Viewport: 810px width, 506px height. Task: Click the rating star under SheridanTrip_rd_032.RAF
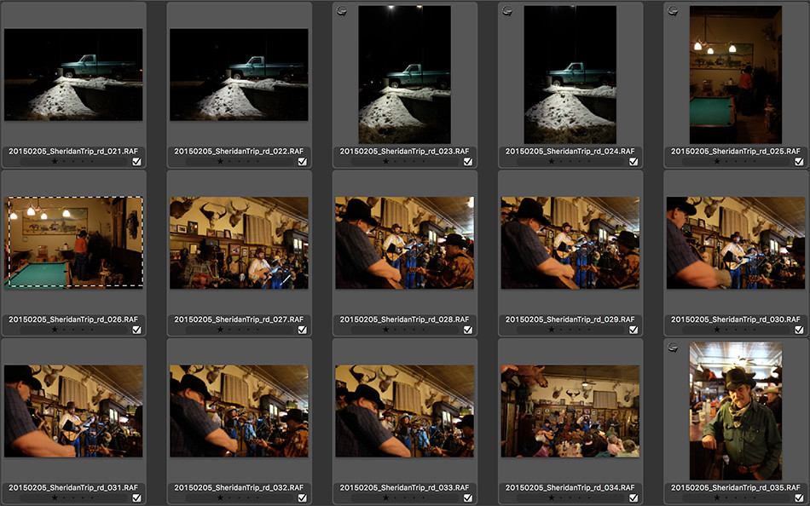(220, 497)
